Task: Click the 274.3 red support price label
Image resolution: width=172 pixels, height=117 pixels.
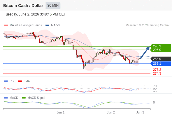Action: point(157,73)
